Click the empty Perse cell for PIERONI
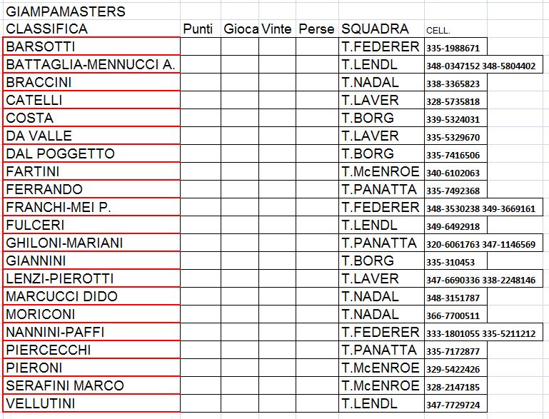This screenshot has height=419, width=549. coord(316,368)
